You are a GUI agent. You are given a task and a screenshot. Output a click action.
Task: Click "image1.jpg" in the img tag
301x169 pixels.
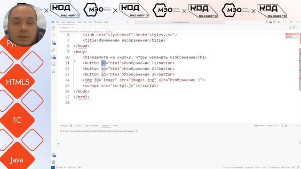[143, 80]
